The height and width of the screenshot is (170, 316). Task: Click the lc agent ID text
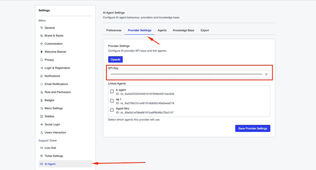coord(145,94)
